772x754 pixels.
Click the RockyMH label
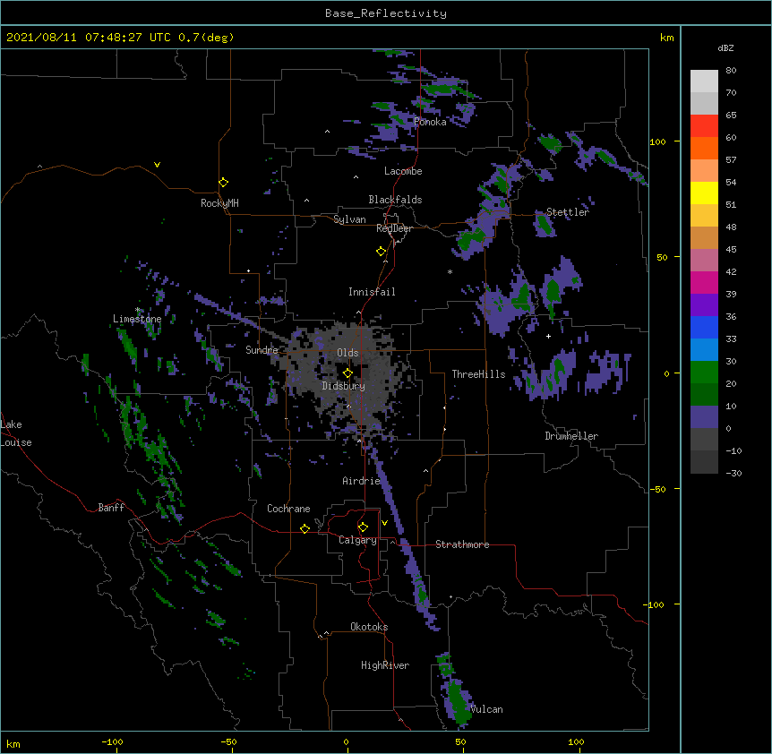click(x=219, y=203)
